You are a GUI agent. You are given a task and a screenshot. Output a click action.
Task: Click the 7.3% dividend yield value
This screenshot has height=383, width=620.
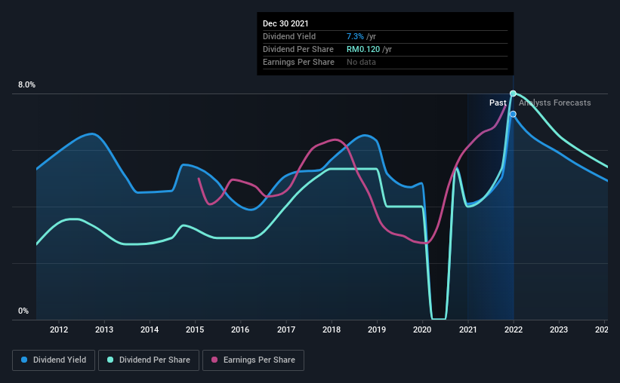tap(355, 36)
